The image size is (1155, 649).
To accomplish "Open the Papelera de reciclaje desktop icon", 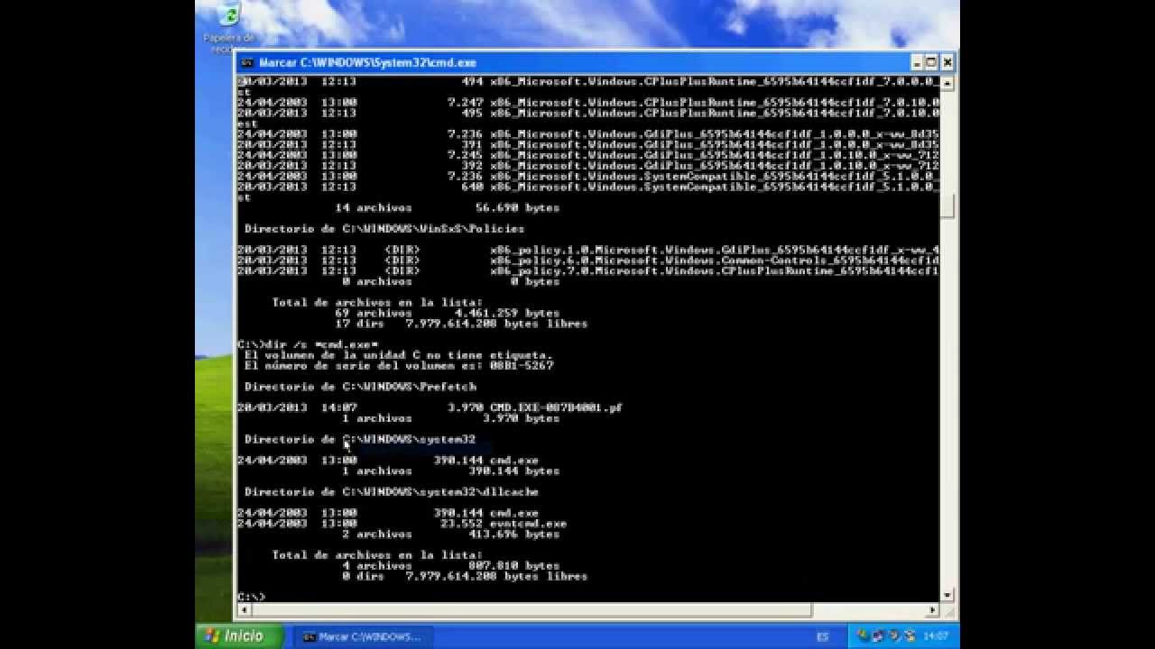I will click(228, 28).
